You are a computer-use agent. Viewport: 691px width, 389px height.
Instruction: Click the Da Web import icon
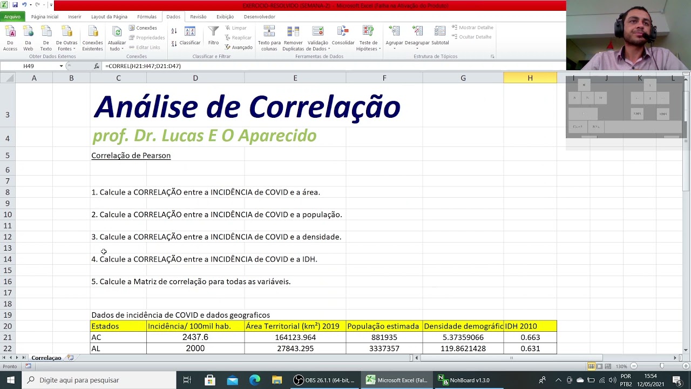pos(28,38)
